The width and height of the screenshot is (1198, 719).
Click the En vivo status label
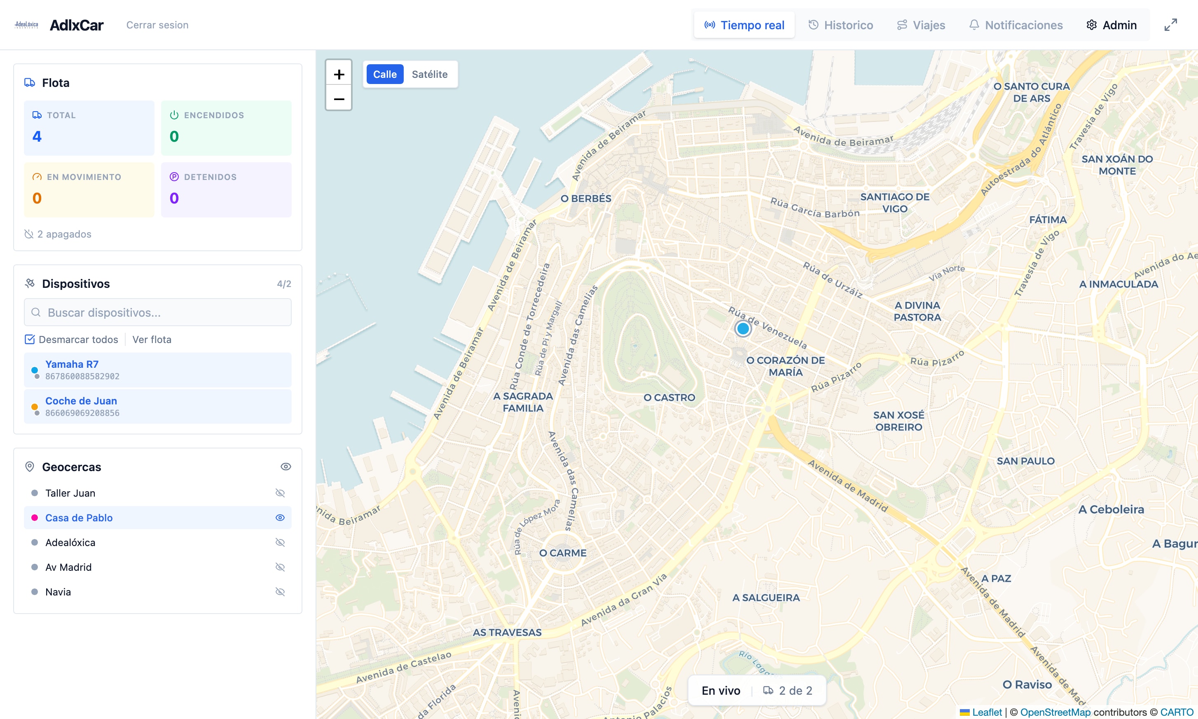721,691
